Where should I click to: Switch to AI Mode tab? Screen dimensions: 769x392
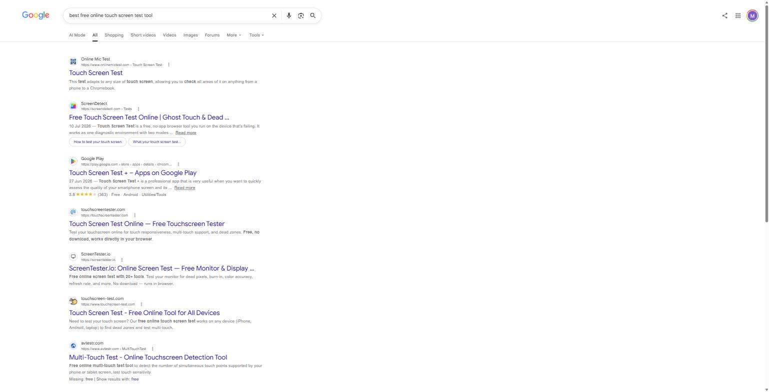click(x=77, y=35)
